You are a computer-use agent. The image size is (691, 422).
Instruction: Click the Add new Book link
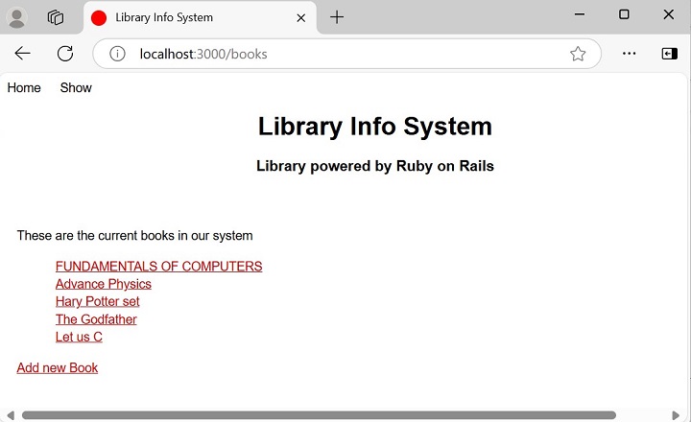click(x=58, y=367)
